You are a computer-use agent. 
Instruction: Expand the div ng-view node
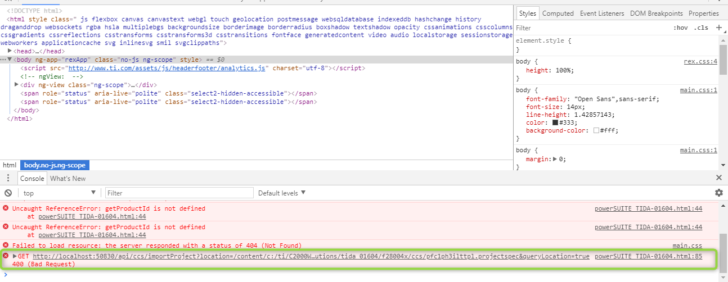coord(16,85)
